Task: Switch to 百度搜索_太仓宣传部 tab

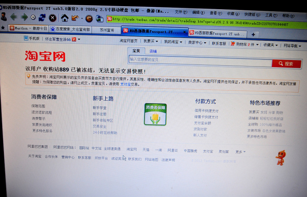Action: pos(70,30)
